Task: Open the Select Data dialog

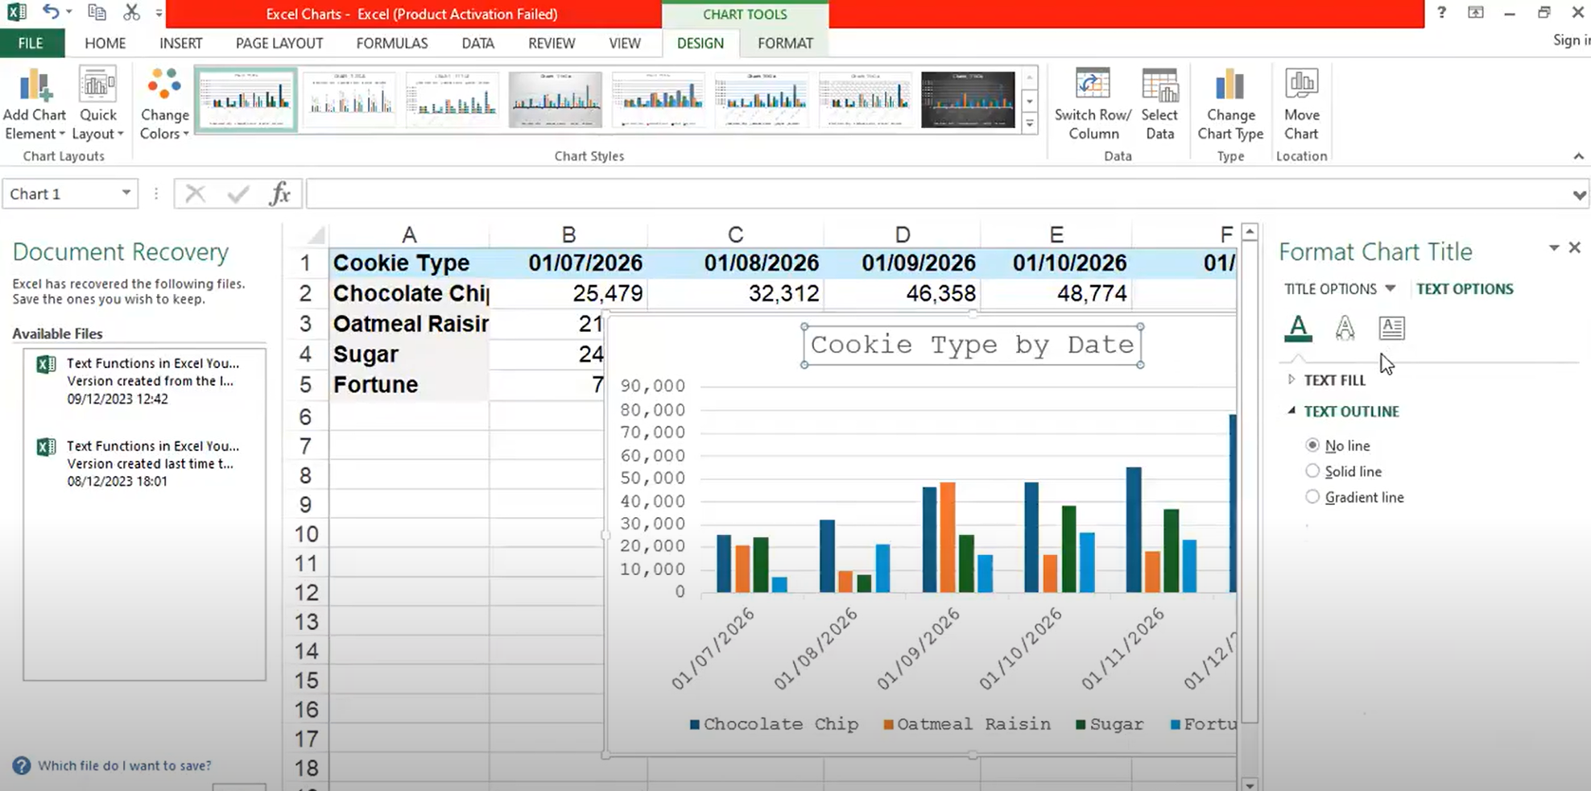Action: coord(1159,85)
